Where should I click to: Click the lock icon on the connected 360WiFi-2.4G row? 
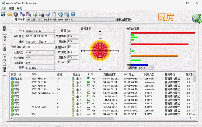[x=73, y=79]
